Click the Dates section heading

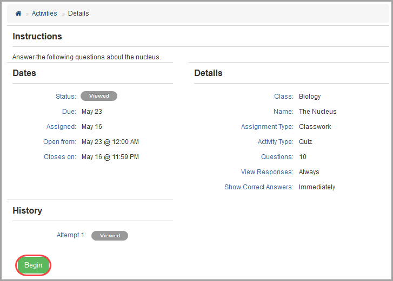(x=24, y=73)
